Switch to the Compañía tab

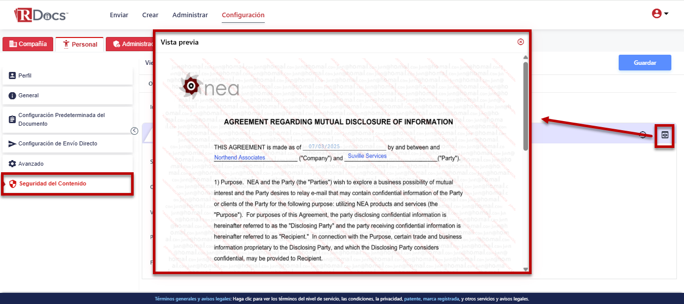point(28,44)
